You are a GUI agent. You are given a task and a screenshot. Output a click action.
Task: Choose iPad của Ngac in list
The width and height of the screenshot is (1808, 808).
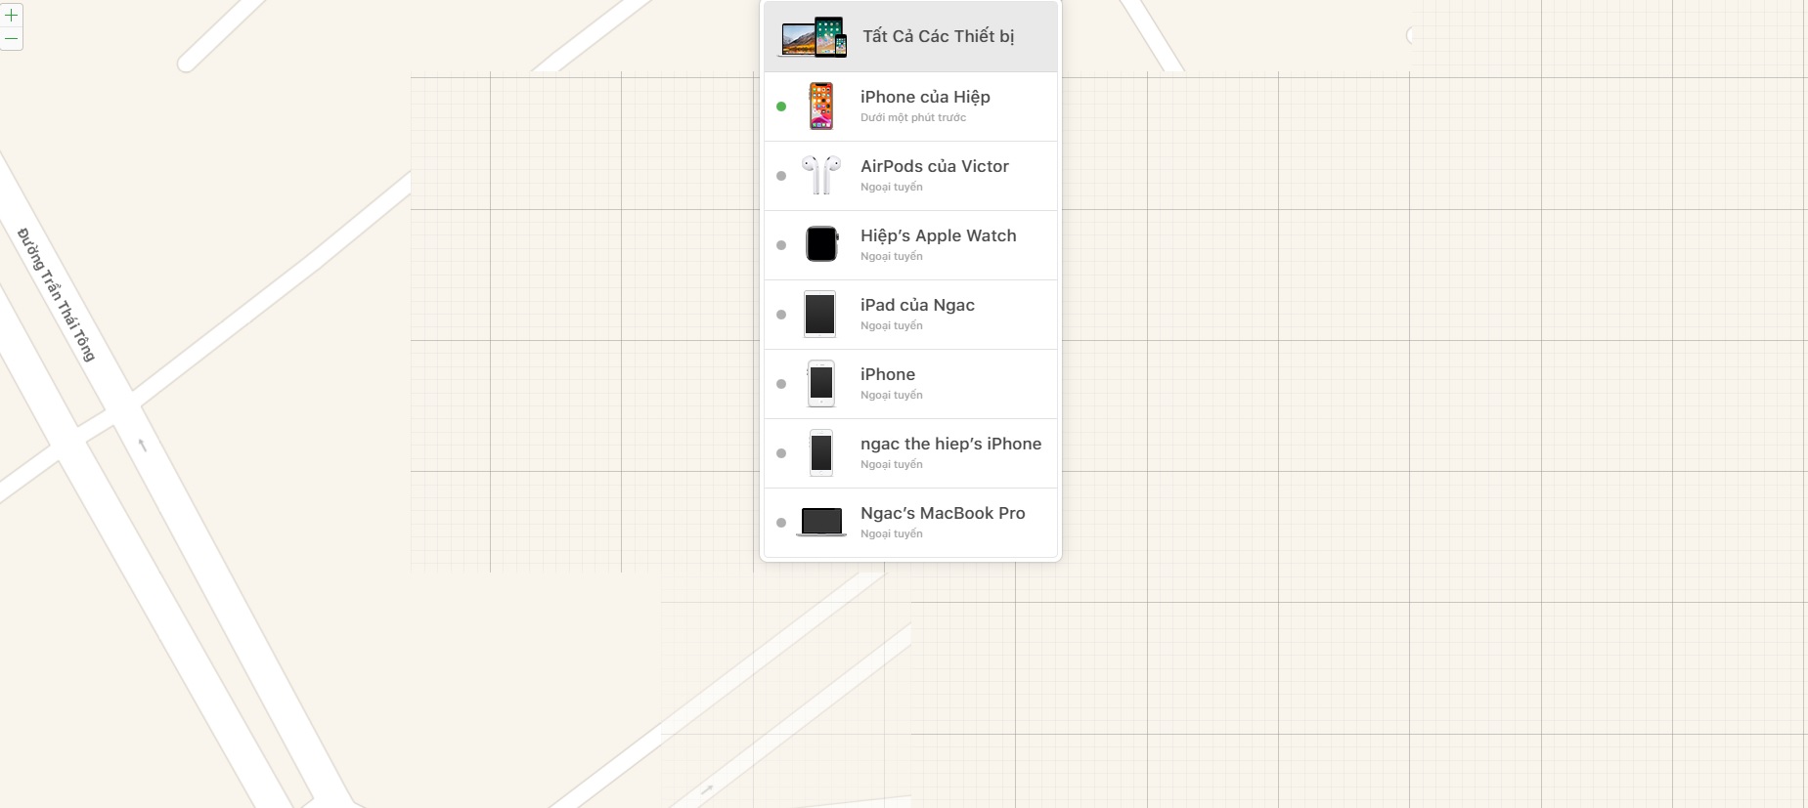[911, 315]
